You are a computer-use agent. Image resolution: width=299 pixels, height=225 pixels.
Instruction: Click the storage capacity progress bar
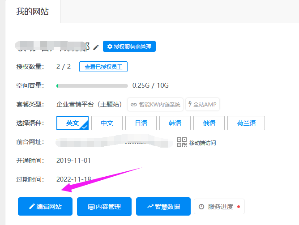[x=92, y=86]
